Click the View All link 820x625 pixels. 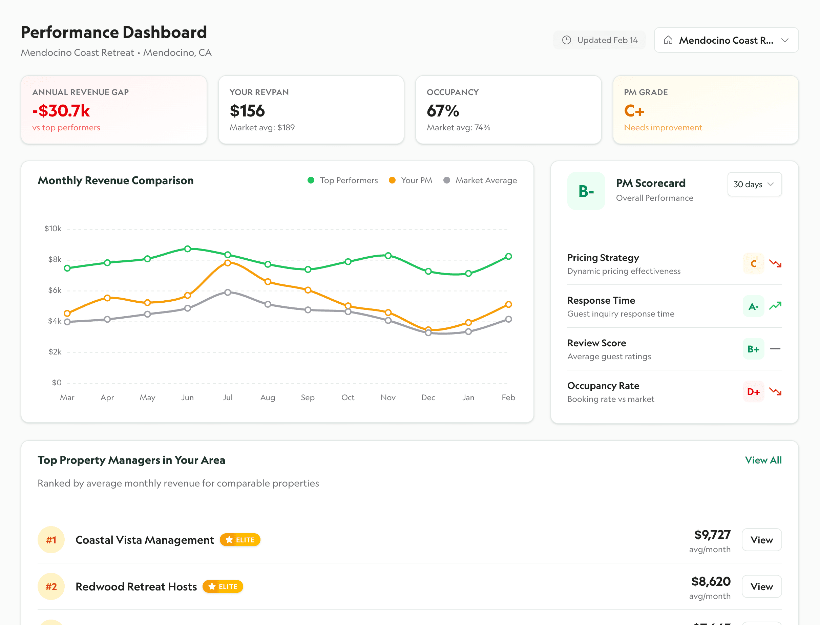pyautogui.click(x=763, y=460)
